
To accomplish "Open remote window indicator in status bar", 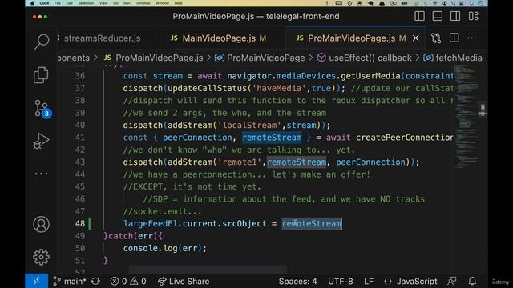I will (x=36, y=281).
